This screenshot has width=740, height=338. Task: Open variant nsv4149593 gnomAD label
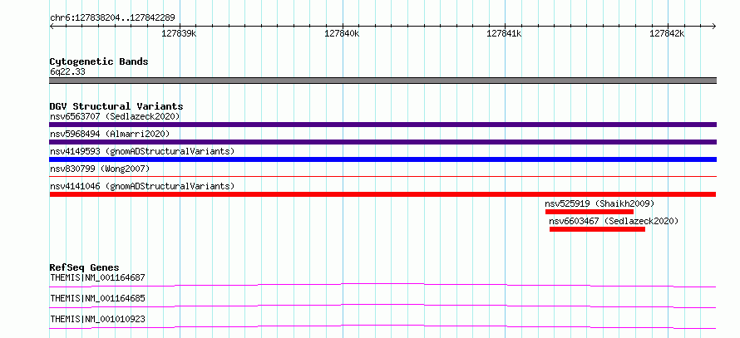click(x=142, y=151)
